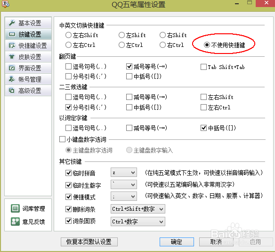The width and height of the screenshot is (275, 252).
Task: Check 减号等号 under 二三候选键
Action: pos(129,97)
